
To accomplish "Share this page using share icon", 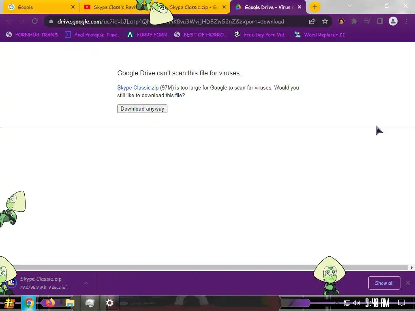I will [312, 21].
